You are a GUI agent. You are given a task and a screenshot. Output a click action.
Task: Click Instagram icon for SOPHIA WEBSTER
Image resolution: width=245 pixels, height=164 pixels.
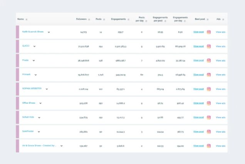[x=209, y=89]
